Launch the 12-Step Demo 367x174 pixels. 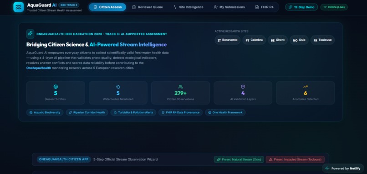(301, 7)
